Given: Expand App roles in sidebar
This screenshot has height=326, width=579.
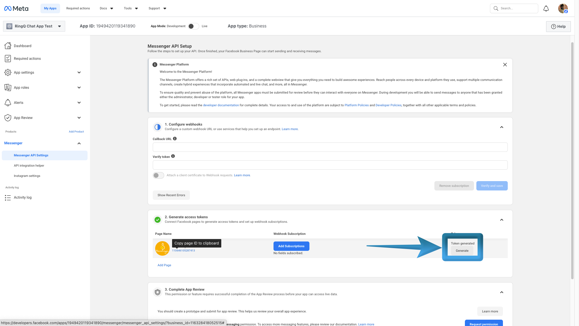Looking at the screenshot, I should 79,88.
